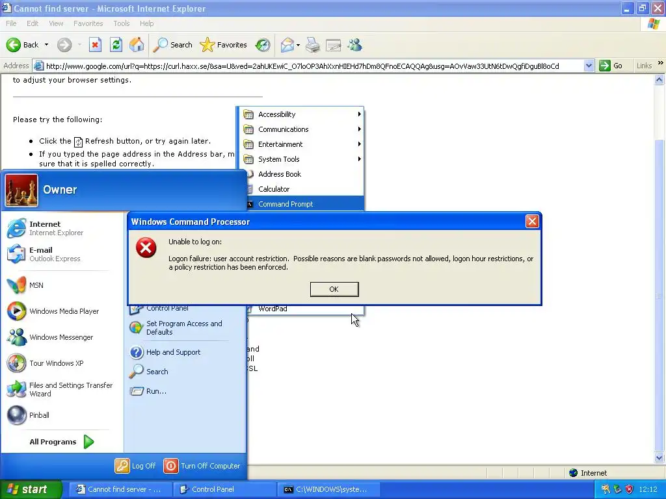The image size is (666, 499).
Task: Expand the Back button history dropdown arrow
Action: (46, 45)
